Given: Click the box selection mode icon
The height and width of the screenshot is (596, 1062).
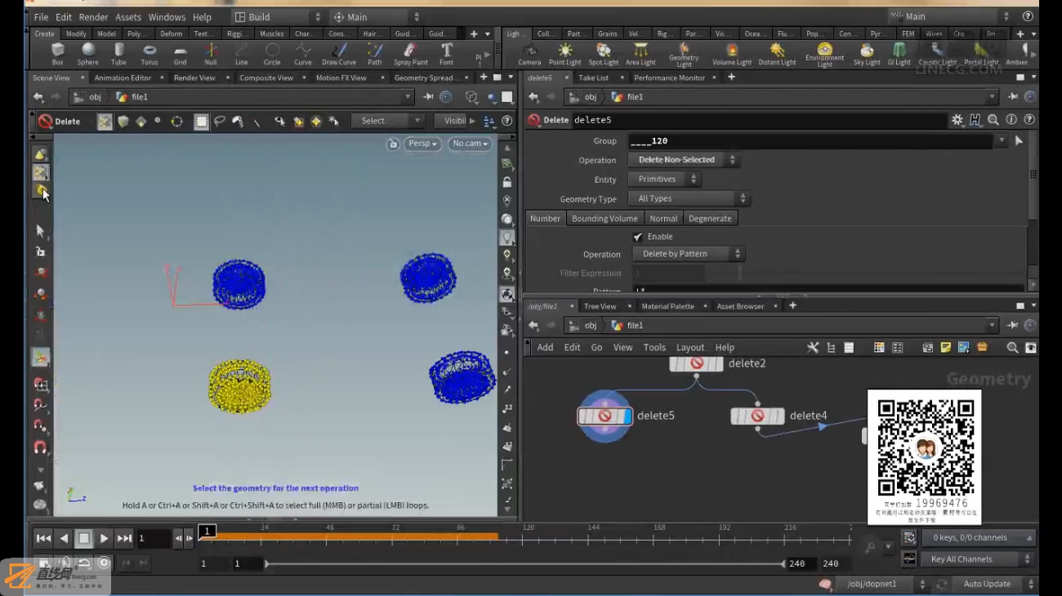Looking at the screenshot, I should (201, 121).
